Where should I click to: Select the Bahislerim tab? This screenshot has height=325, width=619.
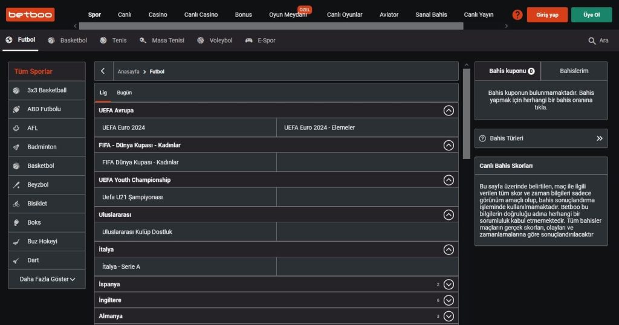[574, 71]
